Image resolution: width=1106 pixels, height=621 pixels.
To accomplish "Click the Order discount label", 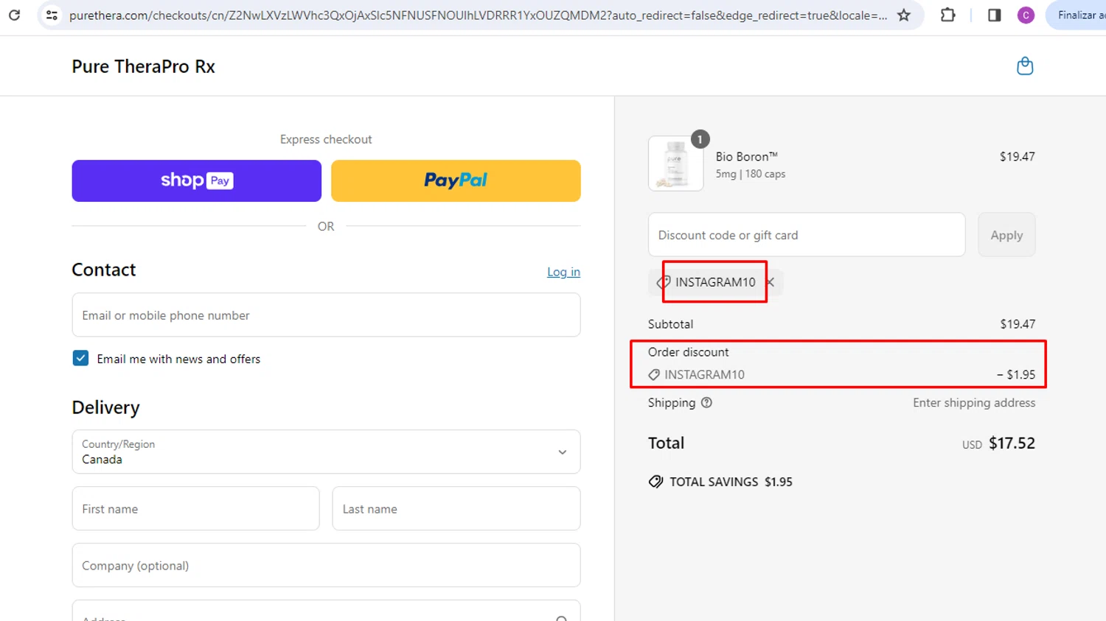I will (688, 352).
